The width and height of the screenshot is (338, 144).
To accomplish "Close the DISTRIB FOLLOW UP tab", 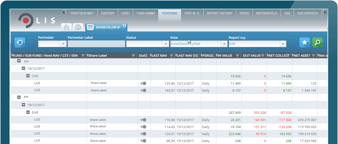I will pyautogui.click(x=124, y=26).
